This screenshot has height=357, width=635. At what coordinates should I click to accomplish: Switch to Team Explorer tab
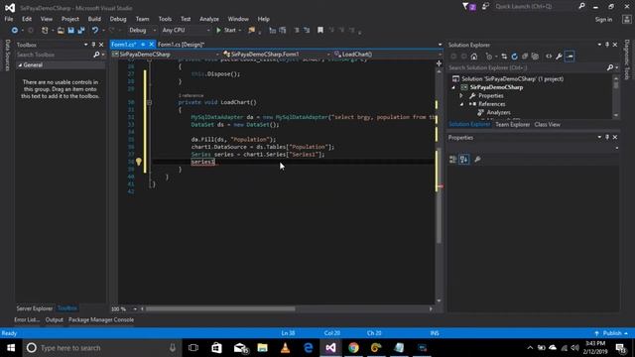coord(512,125)
